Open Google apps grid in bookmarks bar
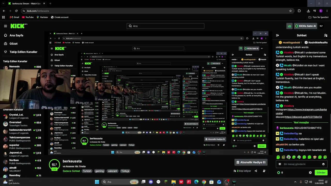 [x=3, y=17]
